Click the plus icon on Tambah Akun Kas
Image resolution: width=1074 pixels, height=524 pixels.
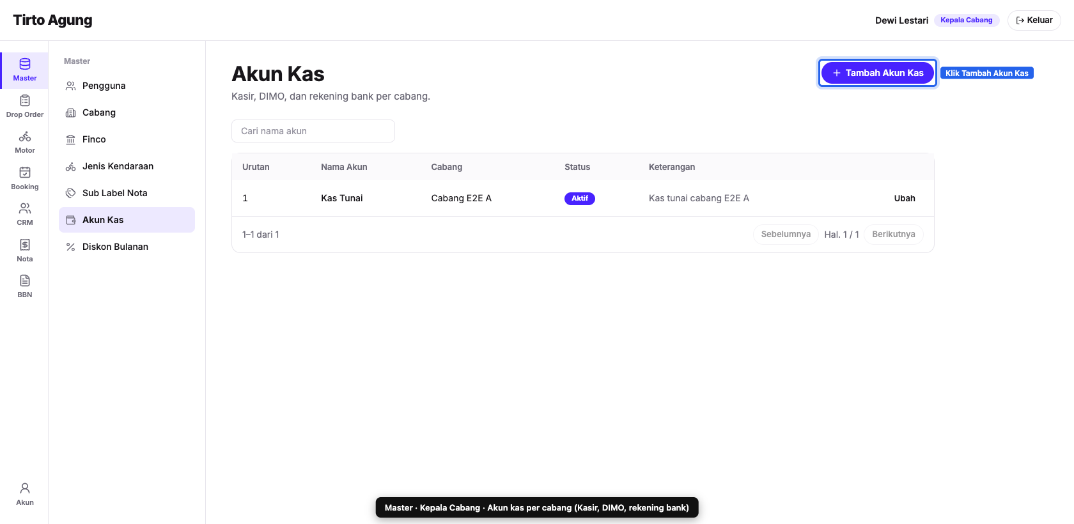836,73
